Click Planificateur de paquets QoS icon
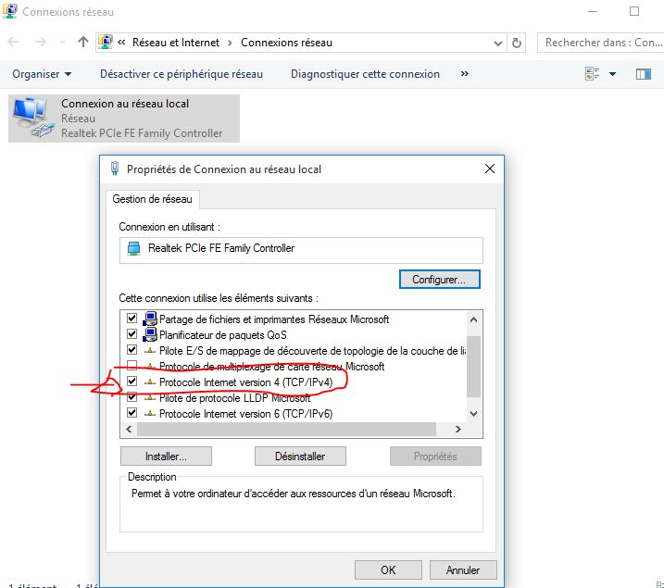This screenshot has width=664, height=588. (149, 334)
